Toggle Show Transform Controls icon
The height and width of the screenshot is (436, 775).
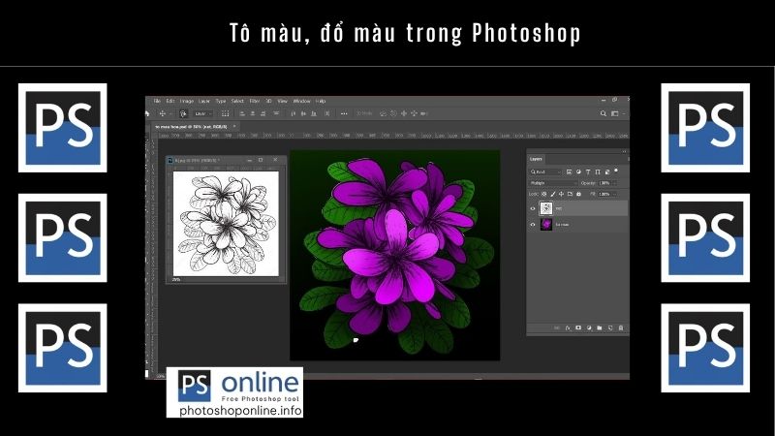pyautogui.click(x=226, y=113)
